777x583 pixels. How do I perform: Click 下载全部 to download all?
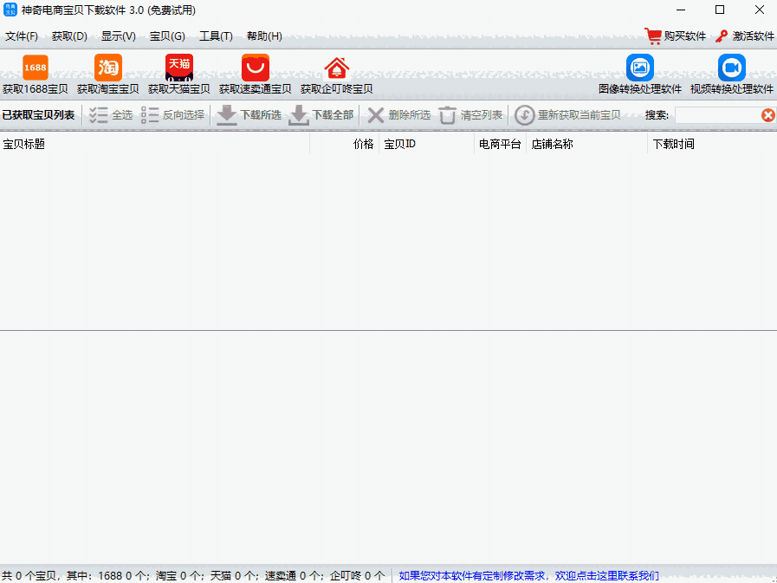click(321, 115)
